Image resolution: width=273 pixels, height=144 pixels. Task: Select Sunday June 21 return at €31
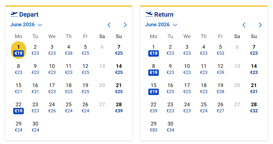coord(254,88)
